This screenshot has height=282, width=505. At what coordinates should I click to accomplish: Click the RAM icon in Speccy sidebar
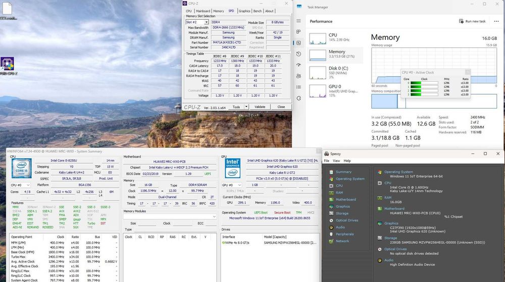click(331, 193)
